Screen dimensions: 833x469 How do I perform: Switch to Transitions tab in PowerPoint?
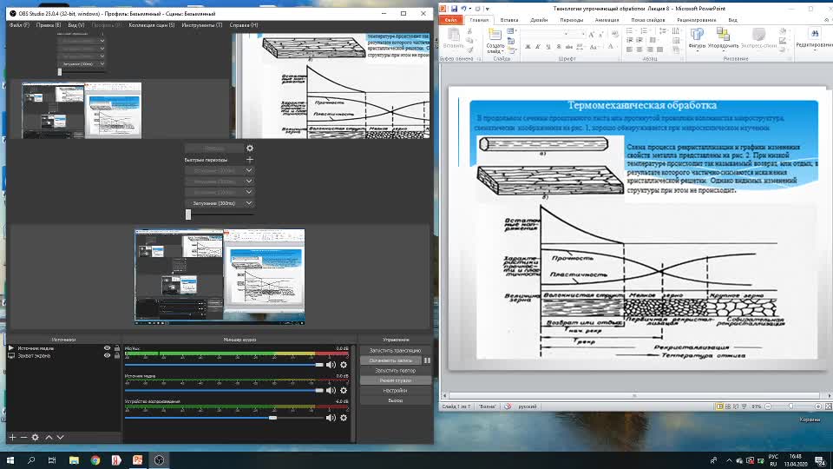(571, 20)
